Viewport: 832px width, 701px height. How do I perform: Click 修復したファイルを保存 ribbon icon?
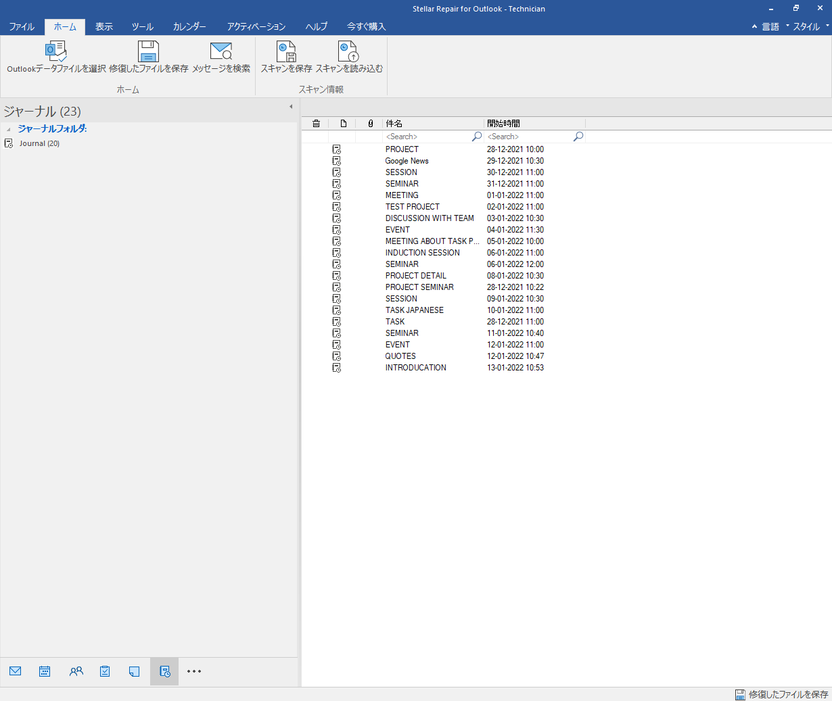pos(148,51)
